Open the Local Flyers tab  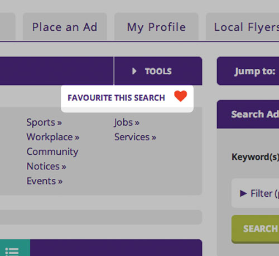[x=243, y=27]
